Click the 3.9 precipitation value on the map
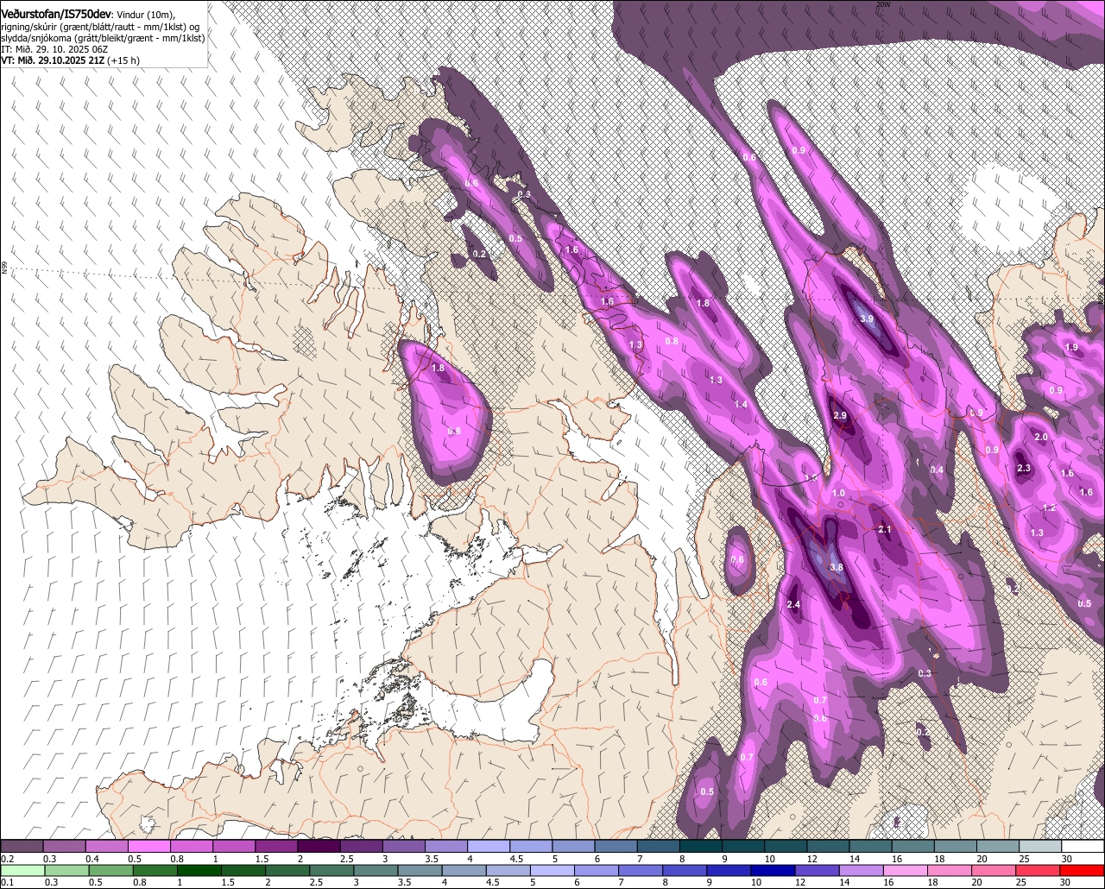The width and height of the screenshot is (1105, 889). pos(867,319)
